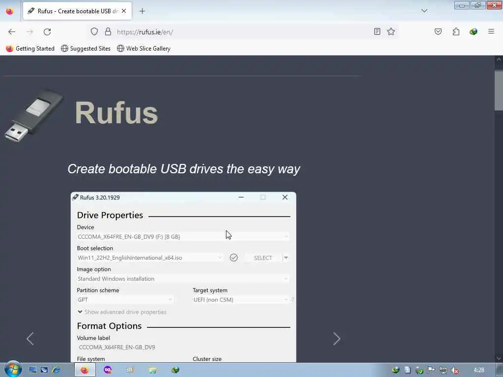Open the Firefox extensions puzzle icon
This screenshot has width=503, height=377.
(x=456, y=31)
